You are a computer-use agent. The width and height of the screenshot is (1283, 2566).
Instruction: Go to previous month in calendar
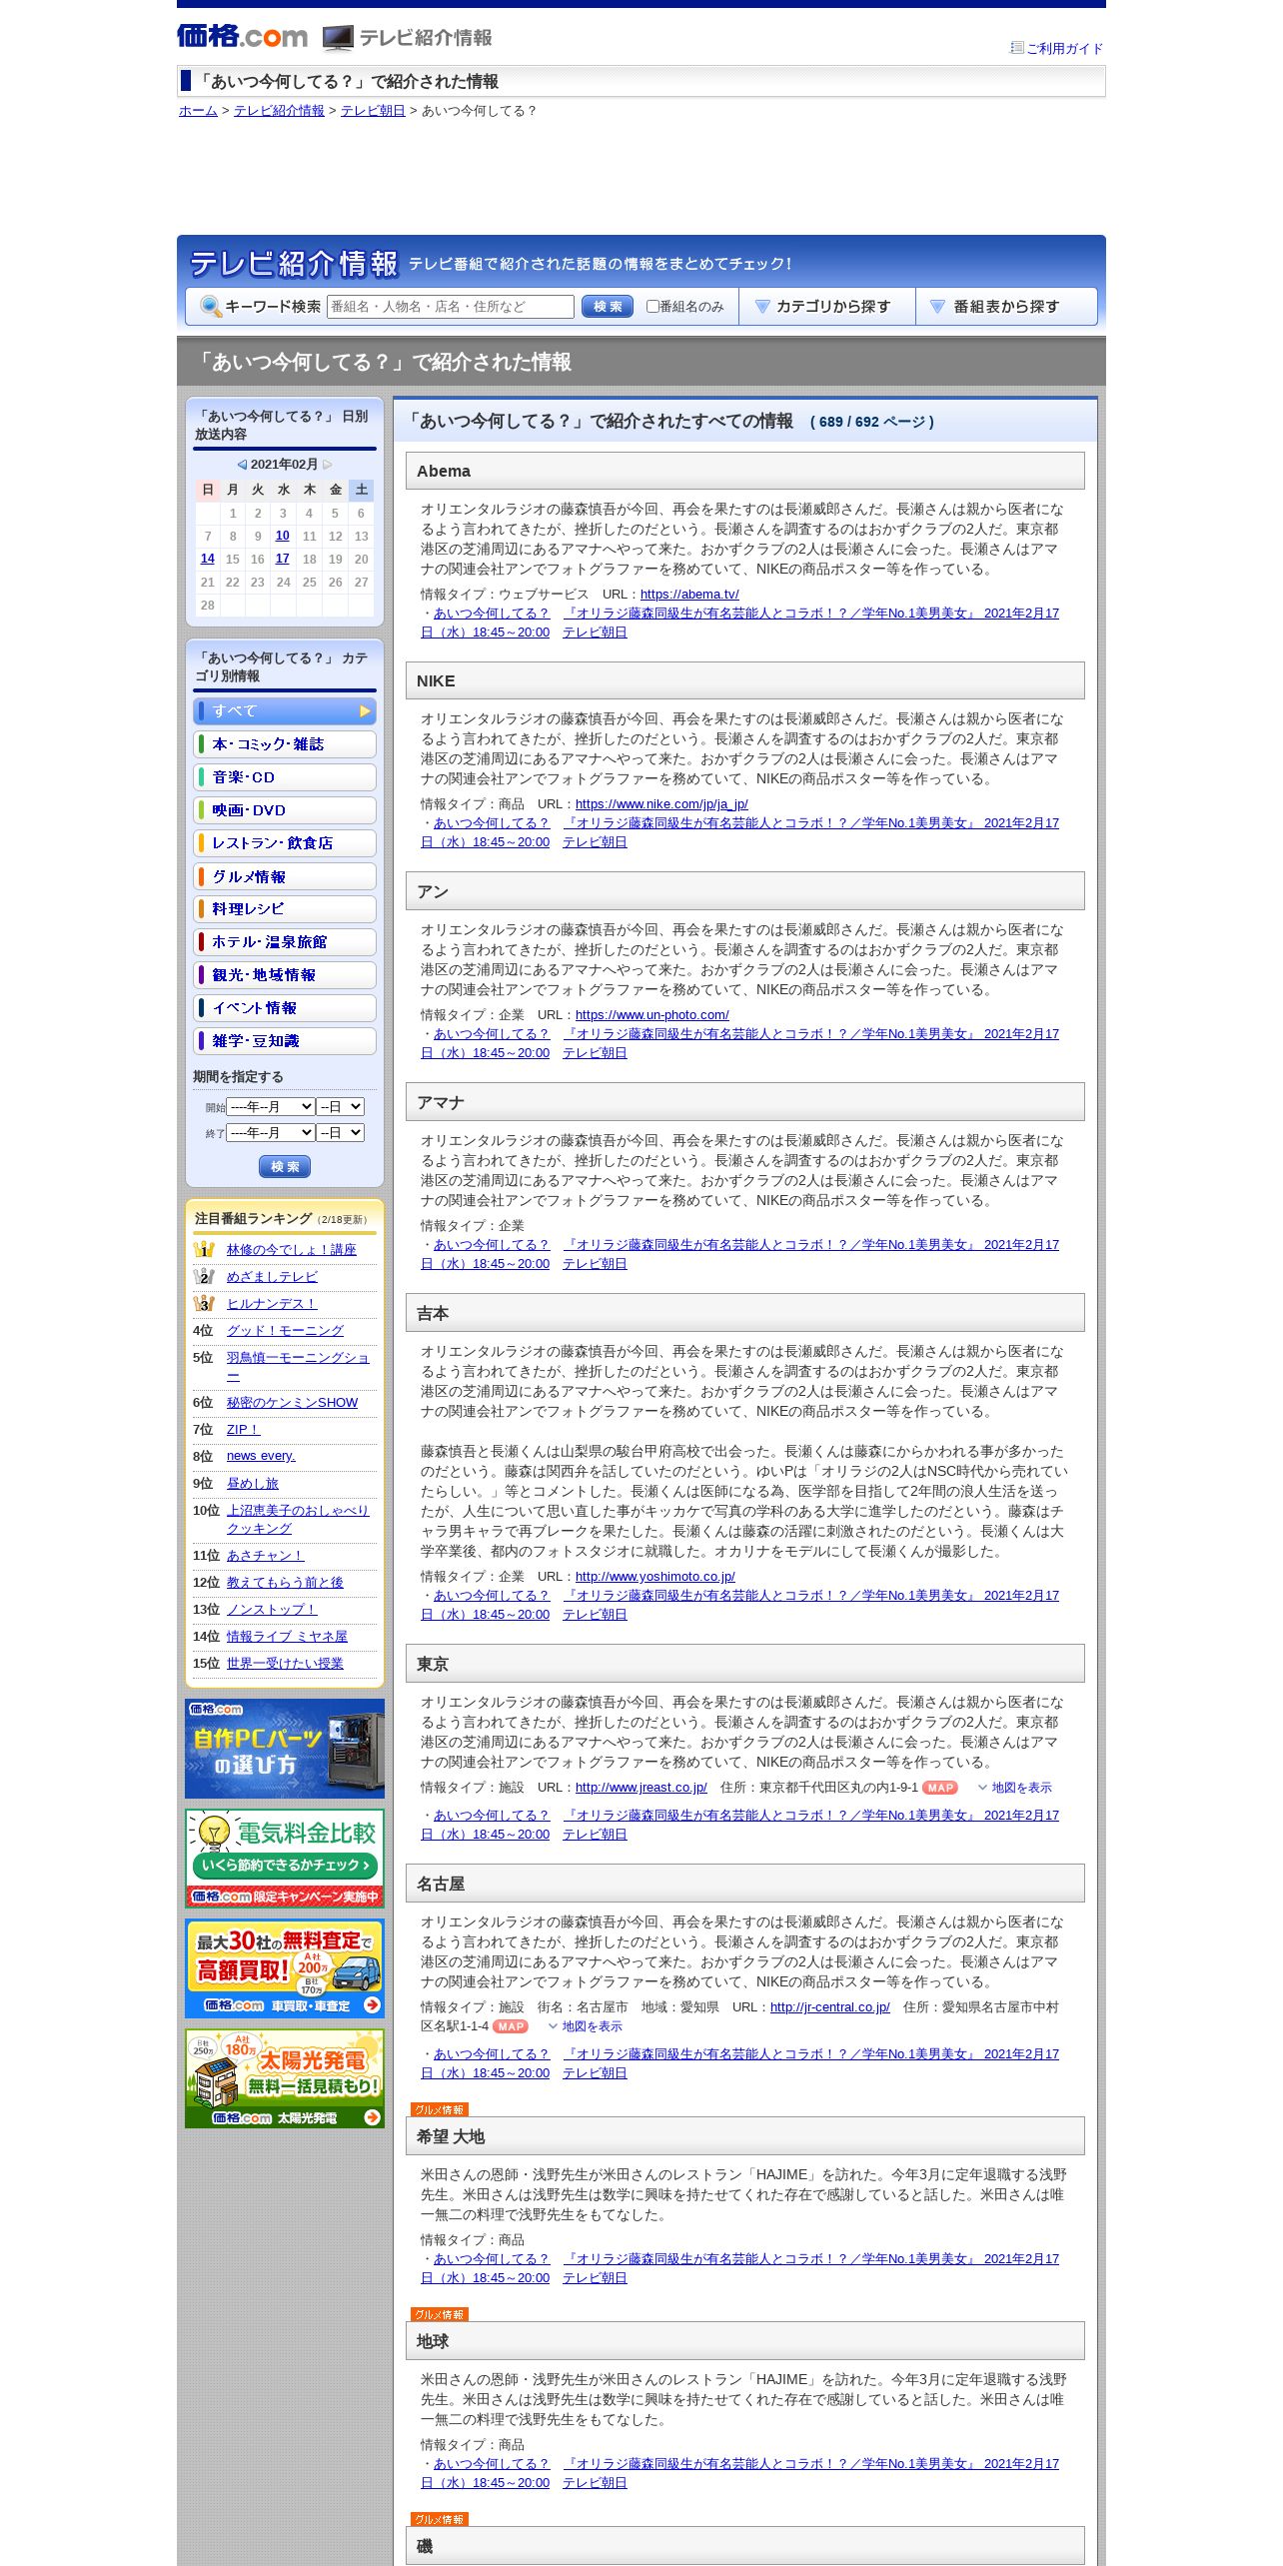(x=242, y=465)
